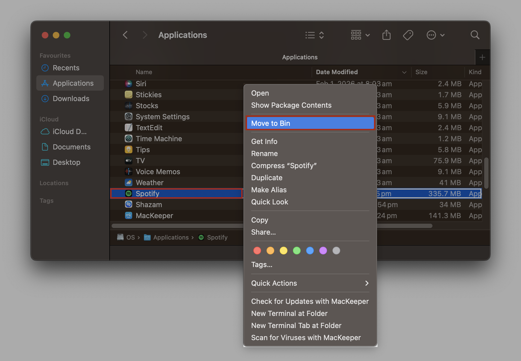
Task: Toggle sort order chevron on Date Modified
Action: tap(404, 72)
